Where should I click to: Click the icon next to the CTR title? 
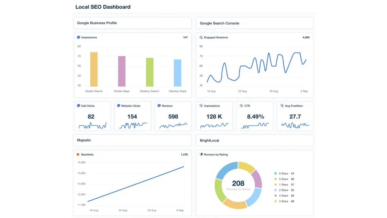pos(241,106)
